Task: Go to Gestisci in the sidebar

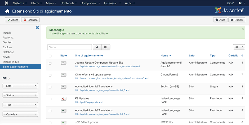Action: (7, 42)
